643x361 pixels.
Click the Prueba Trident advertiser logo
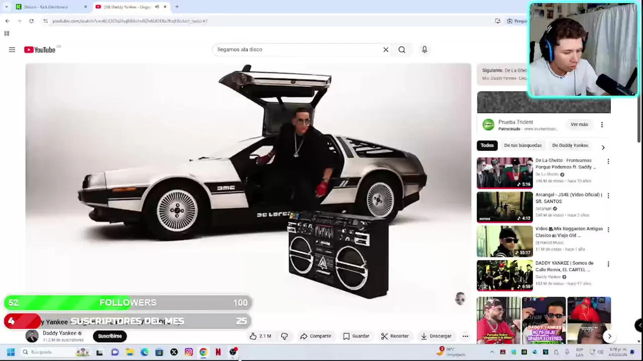487,125
